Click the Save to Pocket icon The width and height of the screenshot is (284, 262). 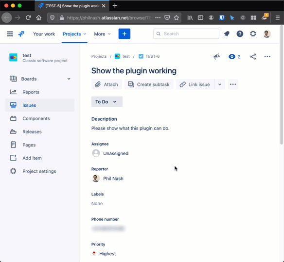pos(167,17)
